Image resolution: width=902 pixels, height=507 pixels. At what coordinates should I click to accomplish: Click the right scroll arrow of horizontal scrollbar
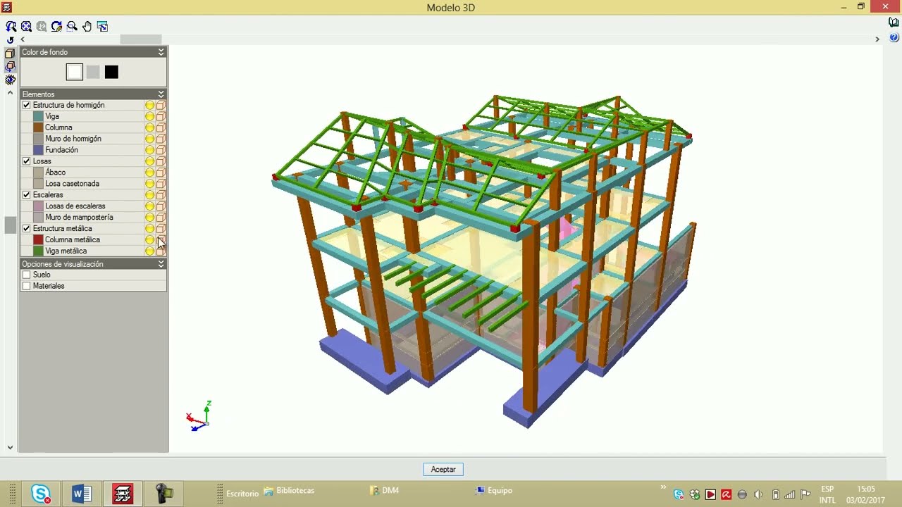pos(877,39)
